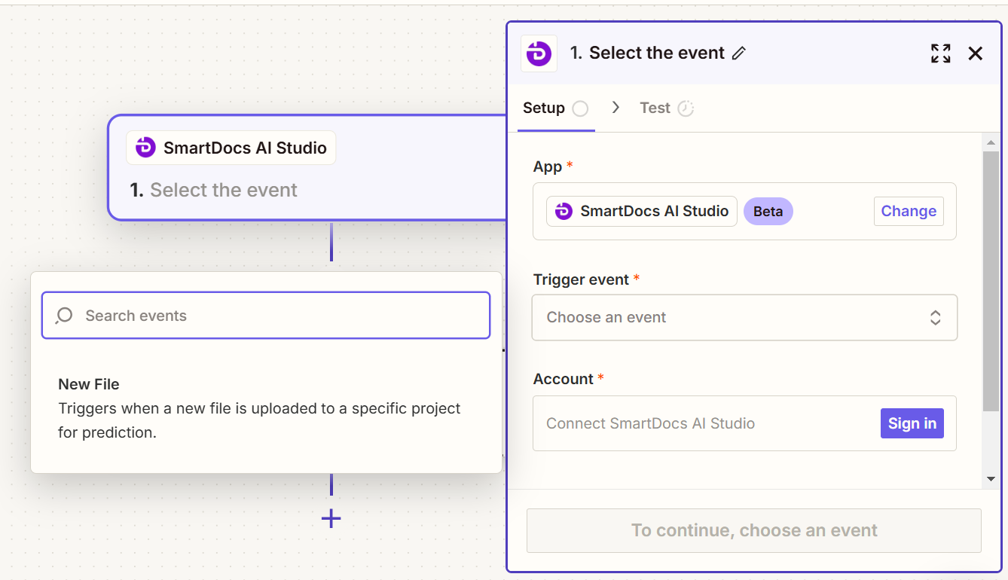Sign in to SmartDocs AI Studio account
Screen dimensions: 1008x580
(912, 423)
